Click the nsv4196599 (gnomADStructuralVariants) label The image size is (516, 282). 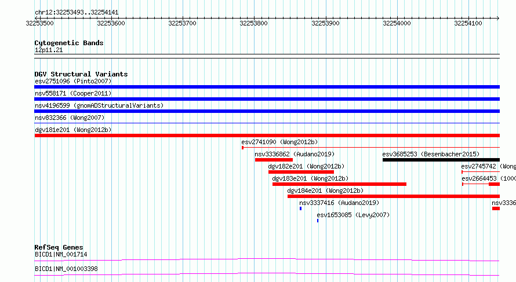(x=99, y=105)
